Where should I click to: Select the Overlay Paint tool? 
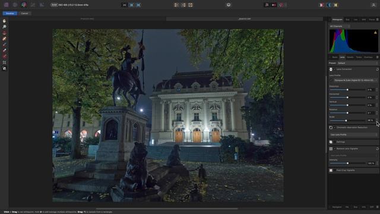pos(4,45)
